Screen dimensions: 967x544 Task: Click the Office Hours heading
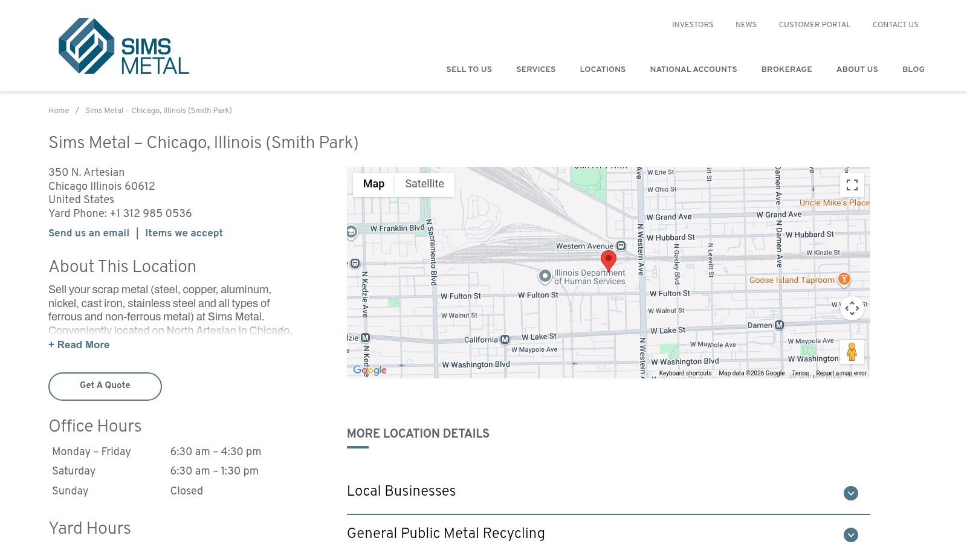tap(95, 426)
